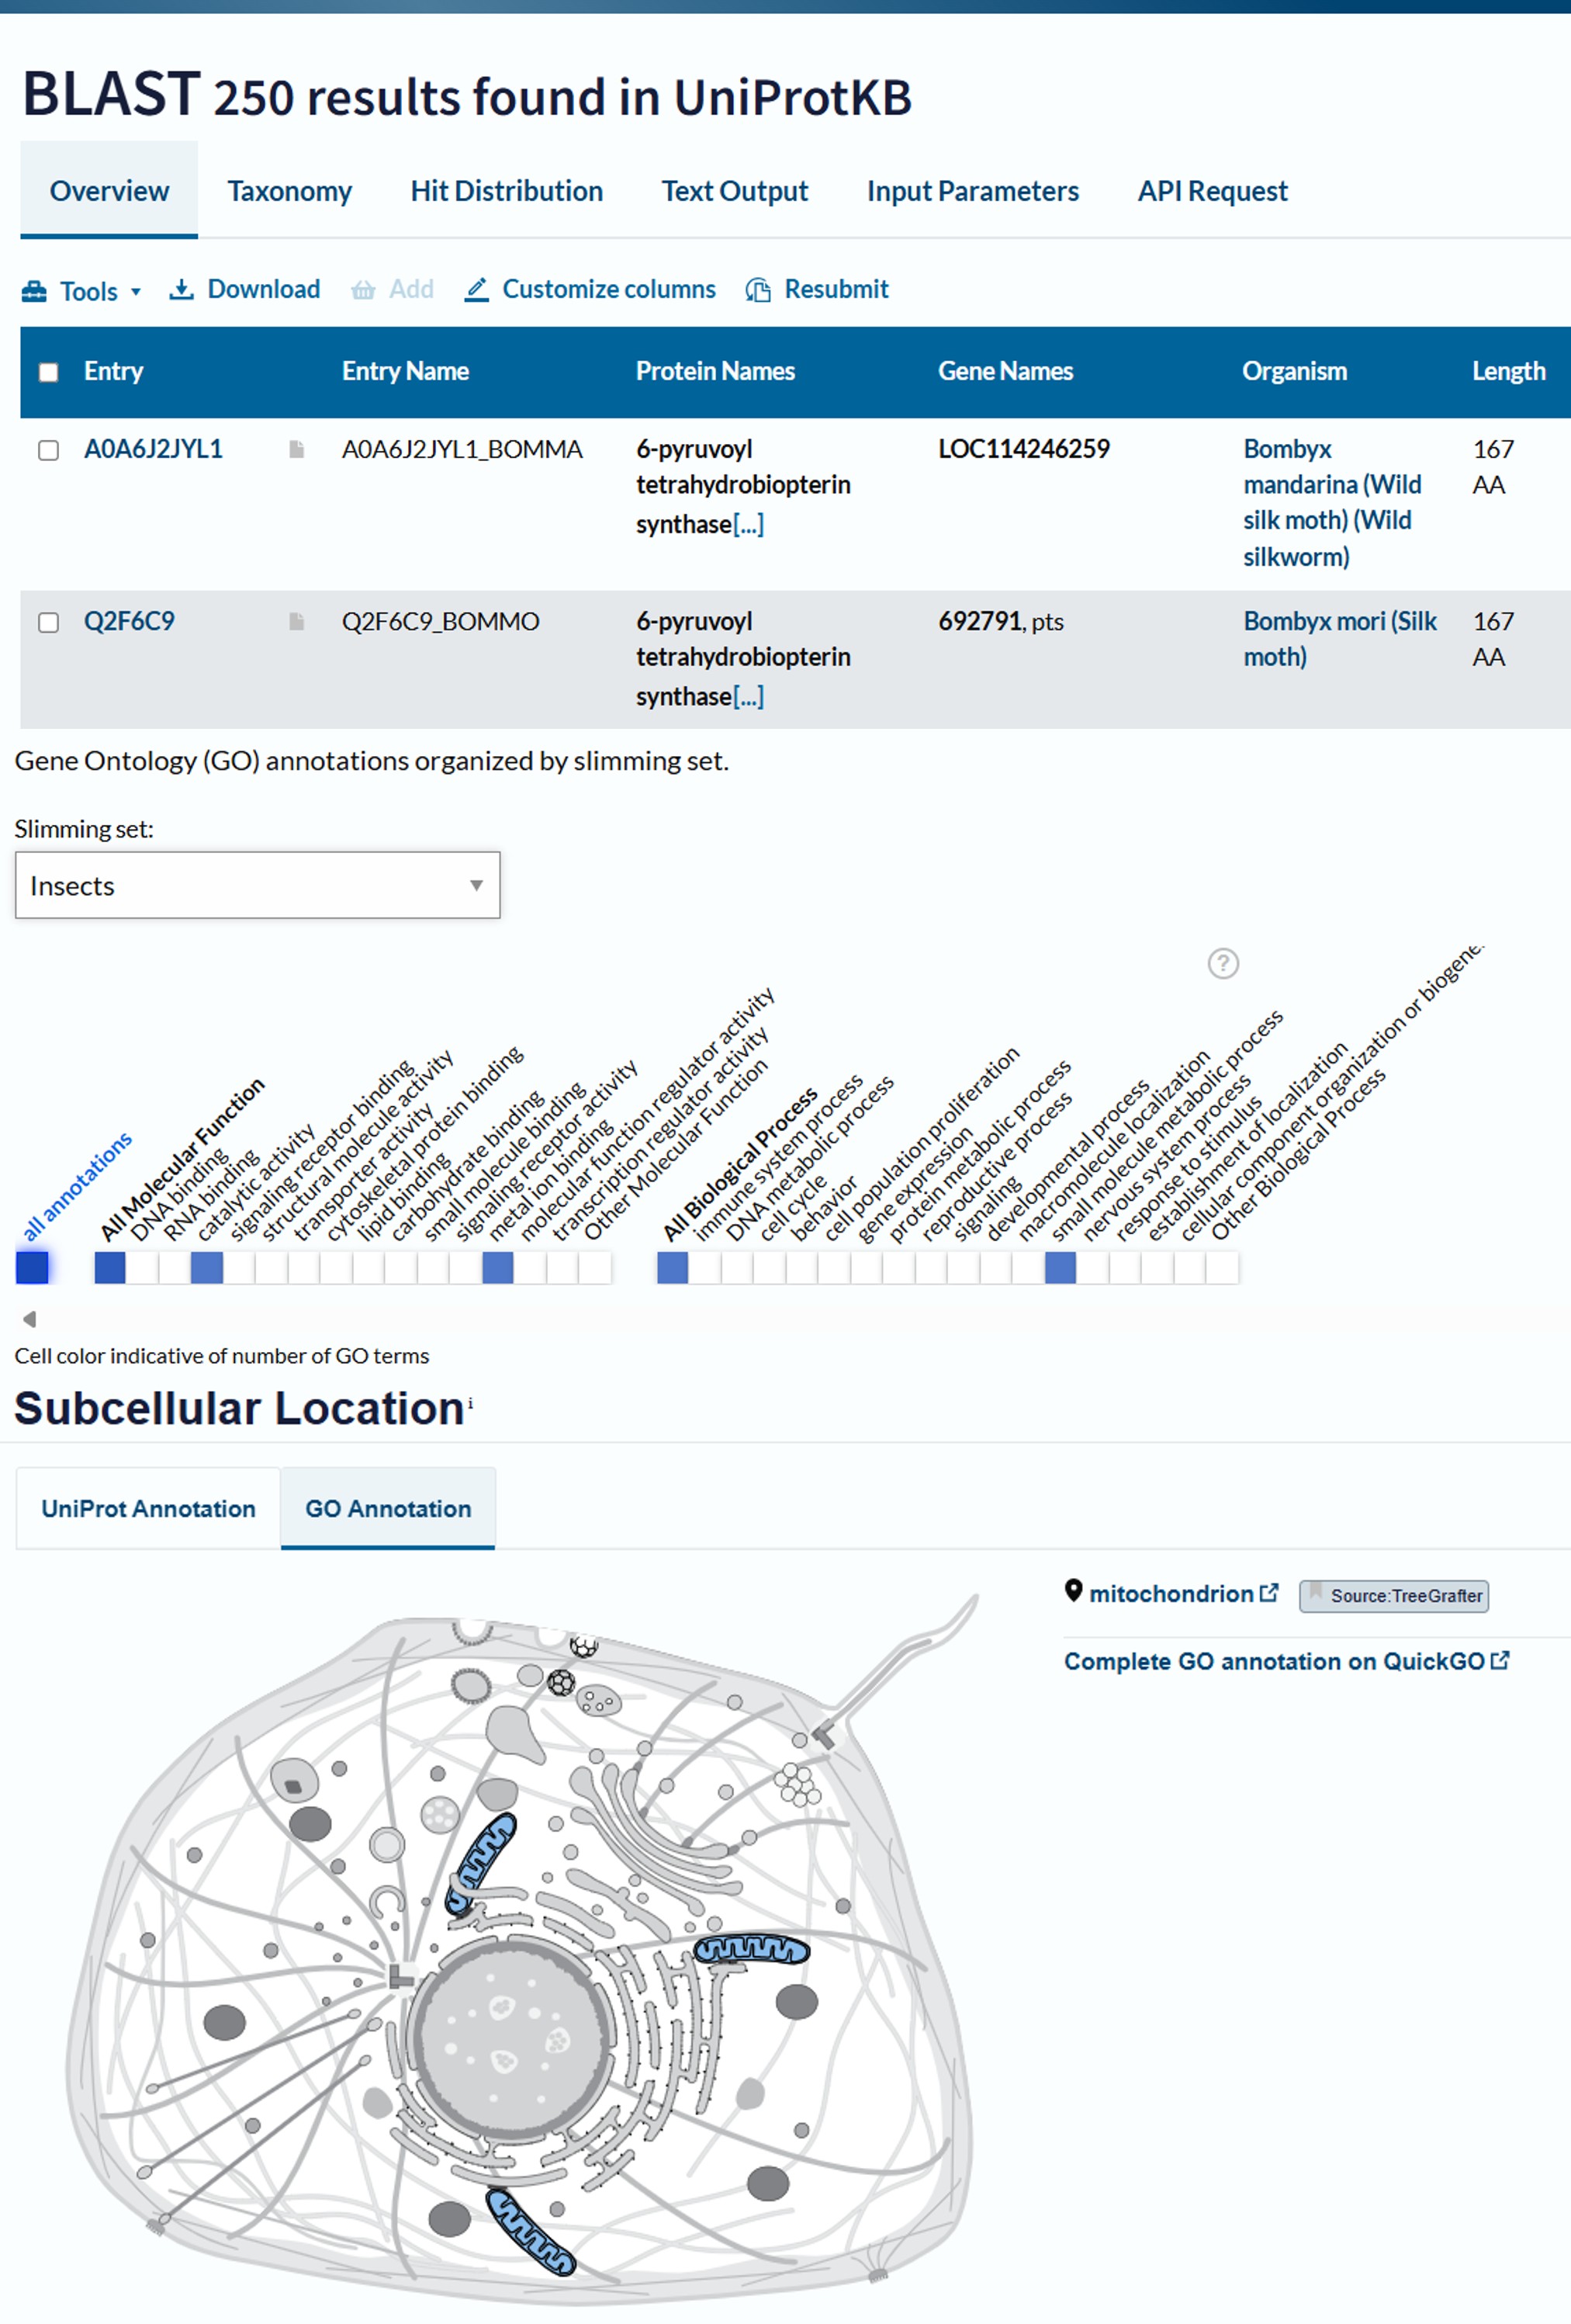Switch to the UniProt Annotation tab
The width and height of the screenshot is (1571, 2324).
pyautogui.click(x=148, y=1508)
